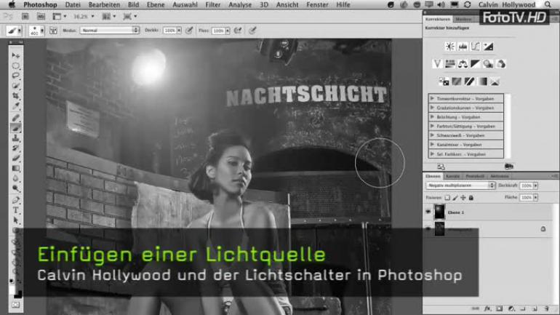Add a Channel Mixer adjustment

tap(501, 64)
